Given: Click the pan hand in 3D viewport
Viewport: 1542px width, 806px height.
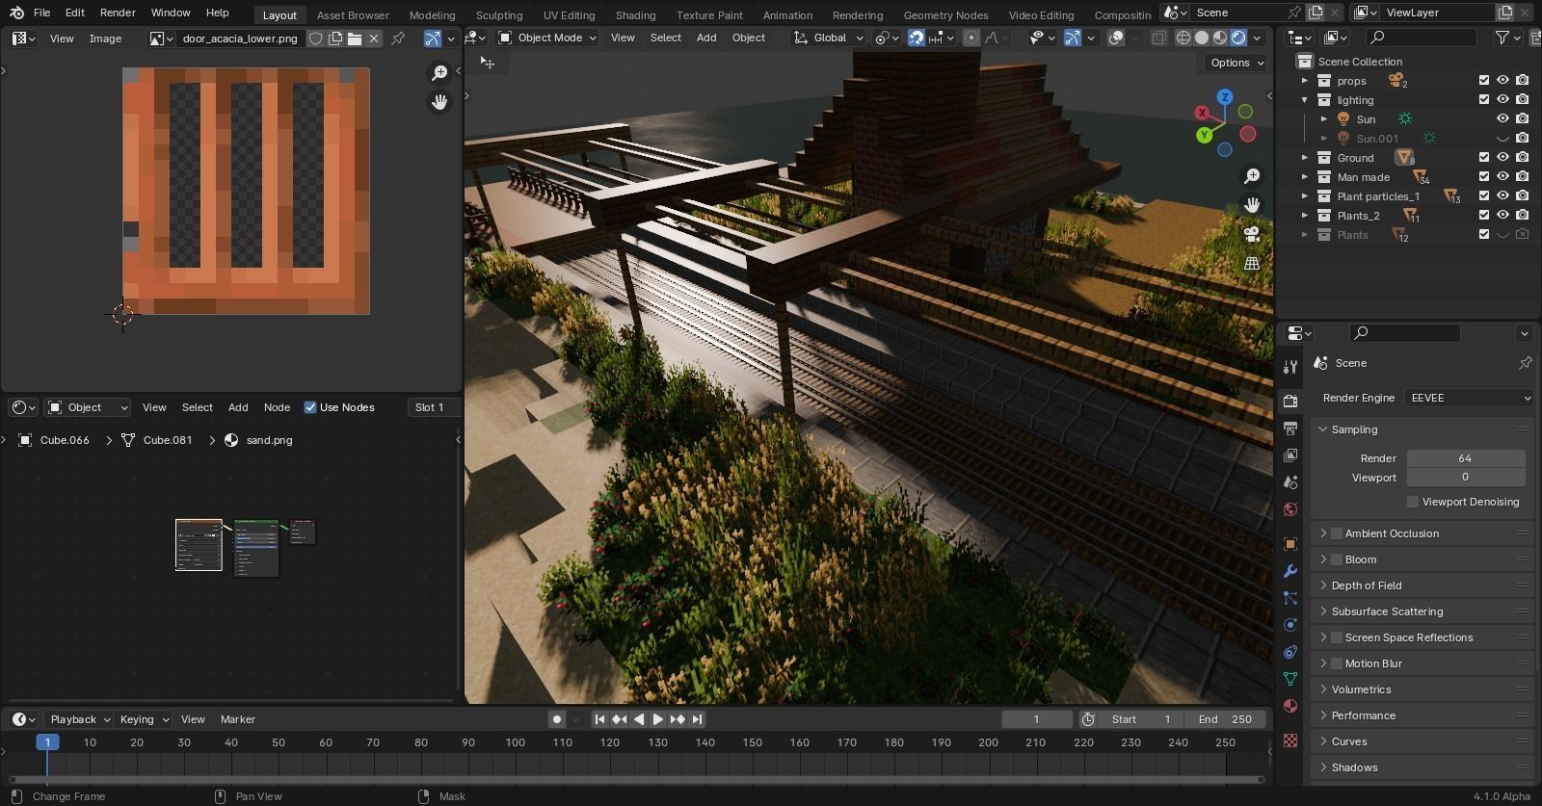Looking at the screenshot, I should (1252, 204).
